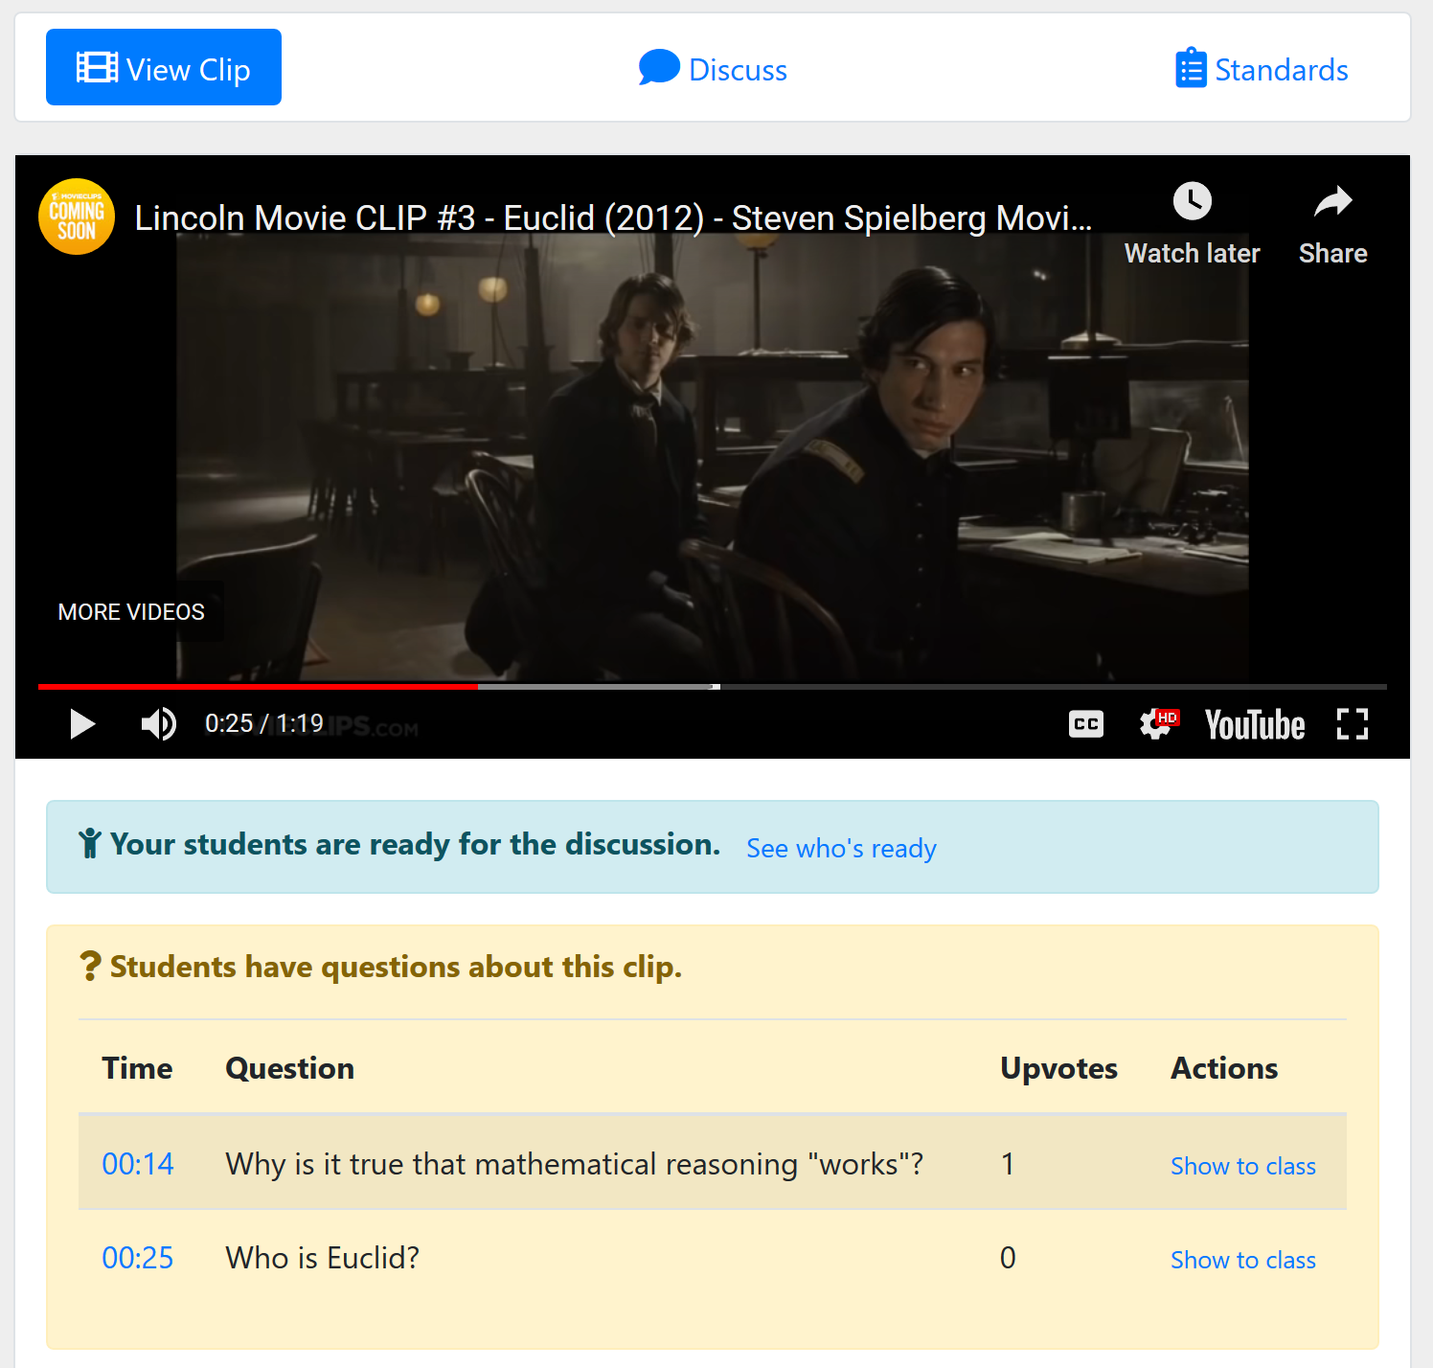Show the Euclid question to class
Image resolution: width=1433 pixels, height=1368 pixels.
1242,1259
